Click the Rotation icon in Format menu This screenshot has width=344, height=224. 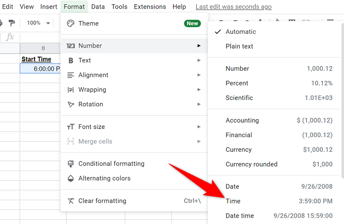point(70,105)
